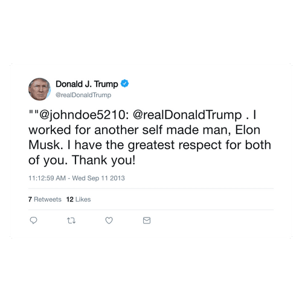302x302 pixels.
Task: View the 7 Retweets list
Action: pyautogui.click(x=45, y=199)
